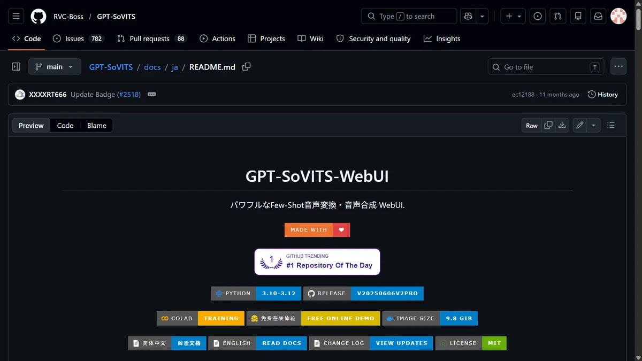This screenshot has height=361, width=642.
Task: Open the Actions tab
Action: click(x=217, y=39)
